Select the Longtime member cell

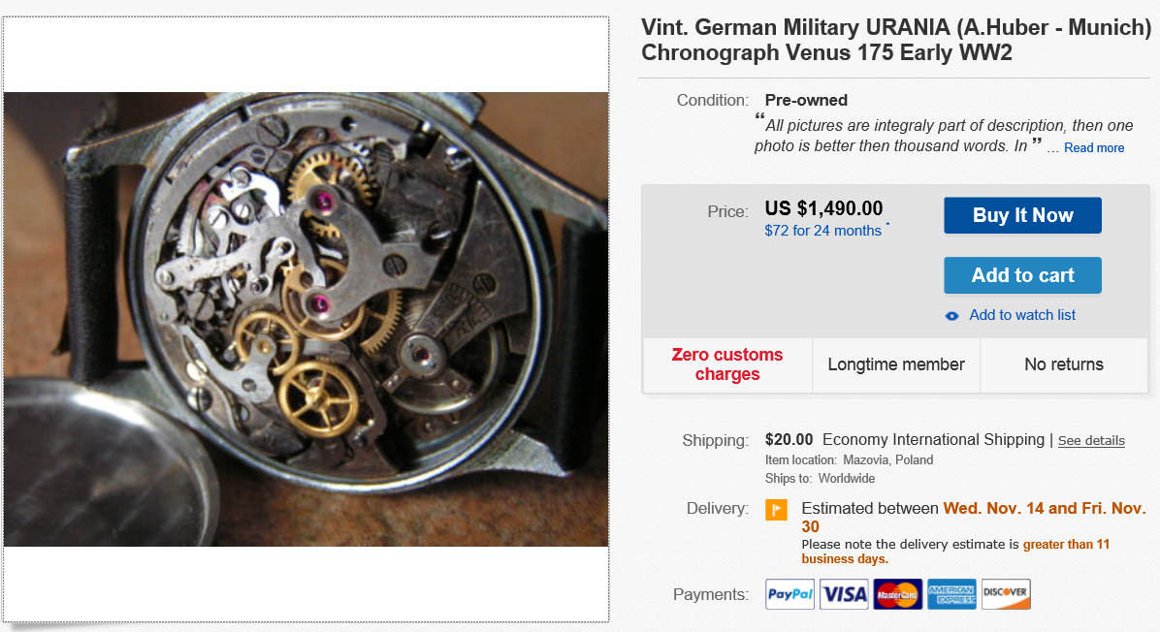pyautogui.click(x=896, y=364)
